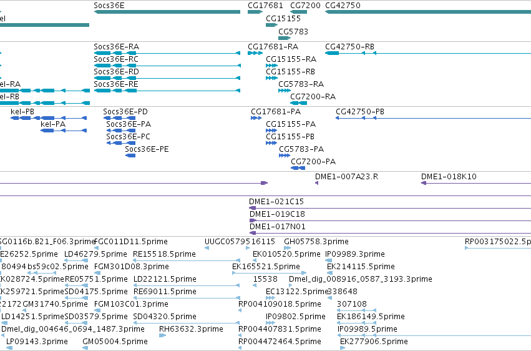Select the kel-PB coding sequence
This screenshot has width=531, height=351.
49,118
